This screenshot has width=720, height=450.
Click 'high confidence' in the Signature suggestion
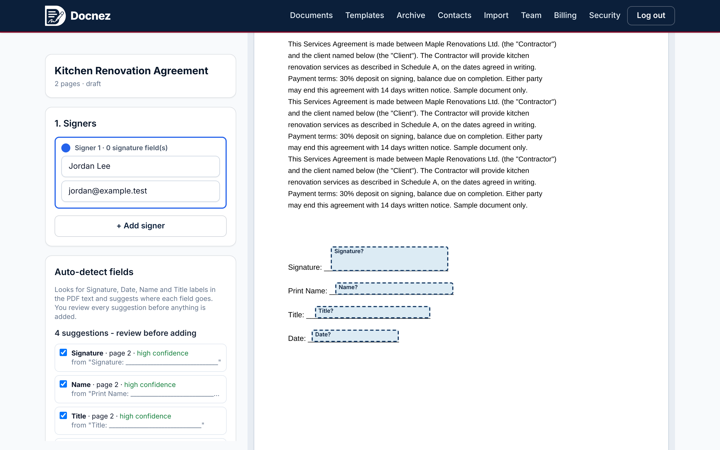tap(163, 353)
